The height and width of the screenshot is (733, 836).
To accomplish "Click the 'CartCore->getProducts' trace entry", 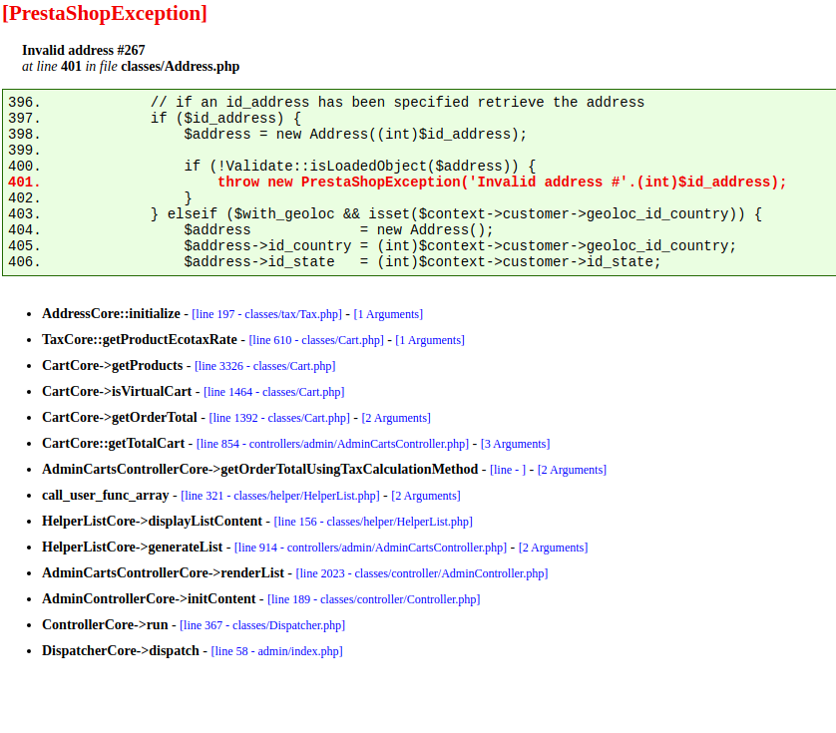I will [113, 366].
